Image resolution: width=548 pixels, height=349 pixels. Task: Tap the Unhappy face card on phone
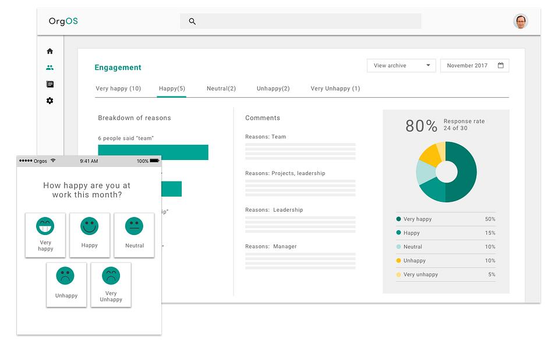(66, 285)
